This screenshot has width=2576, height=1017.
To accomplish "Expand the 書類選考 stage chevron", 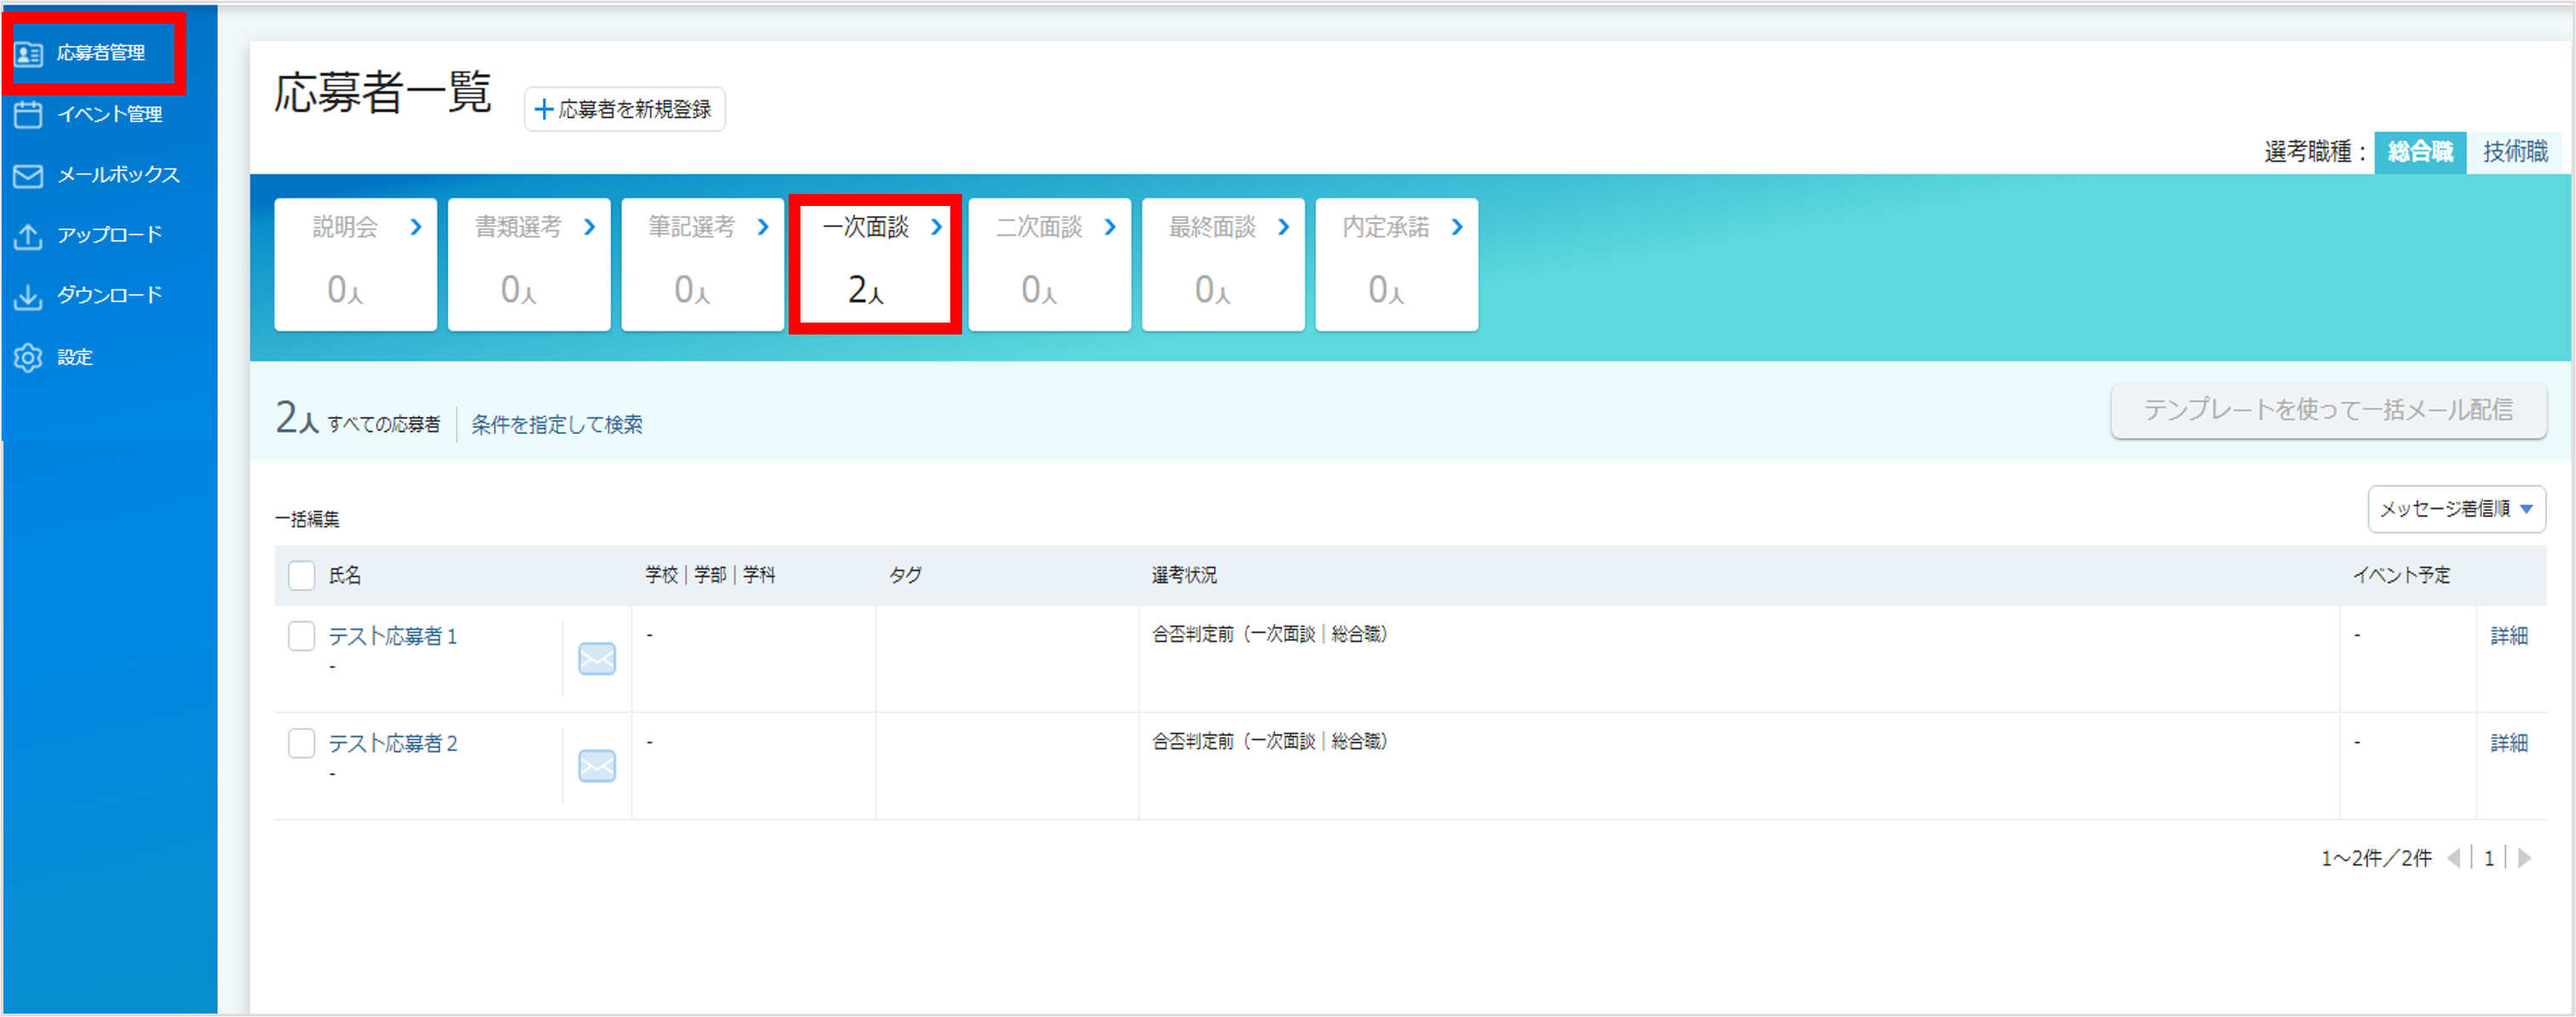I will pos(590,228).
